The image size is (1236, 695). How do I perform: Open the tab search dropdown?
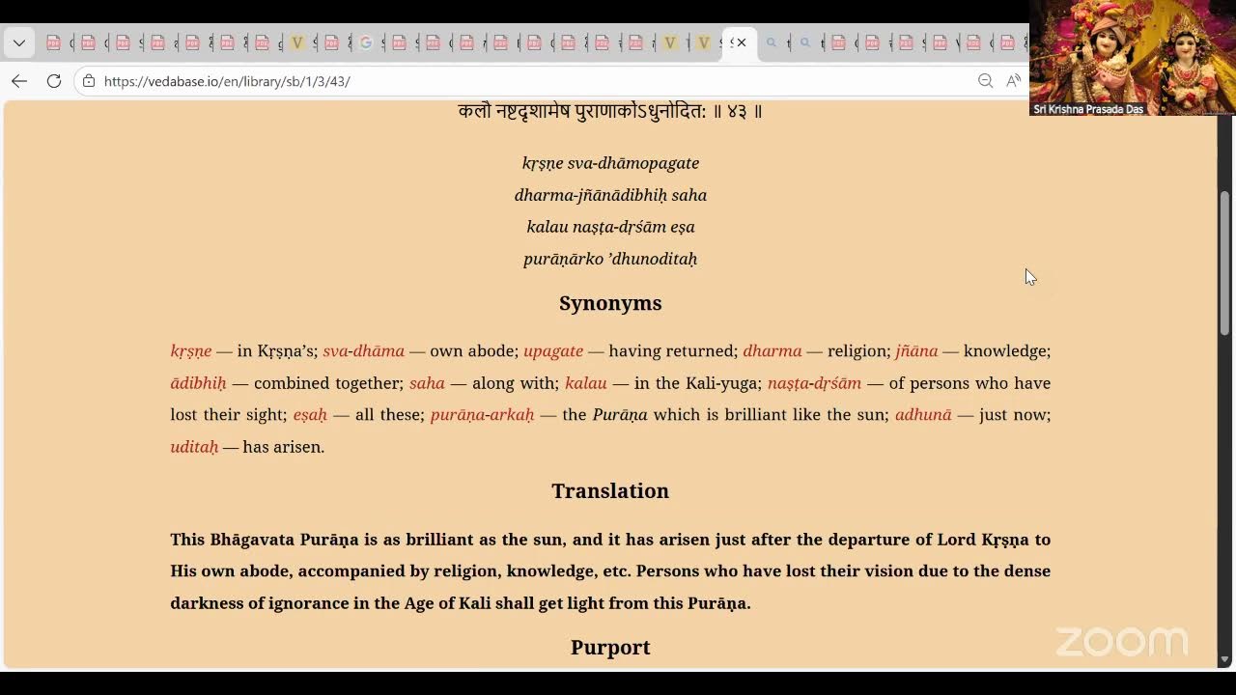(19, 42)
